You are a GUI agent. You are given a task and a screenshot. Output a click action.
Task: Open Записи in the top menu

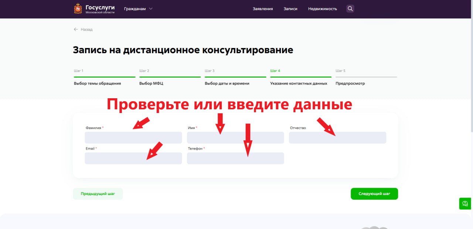(x=290, y=9)
